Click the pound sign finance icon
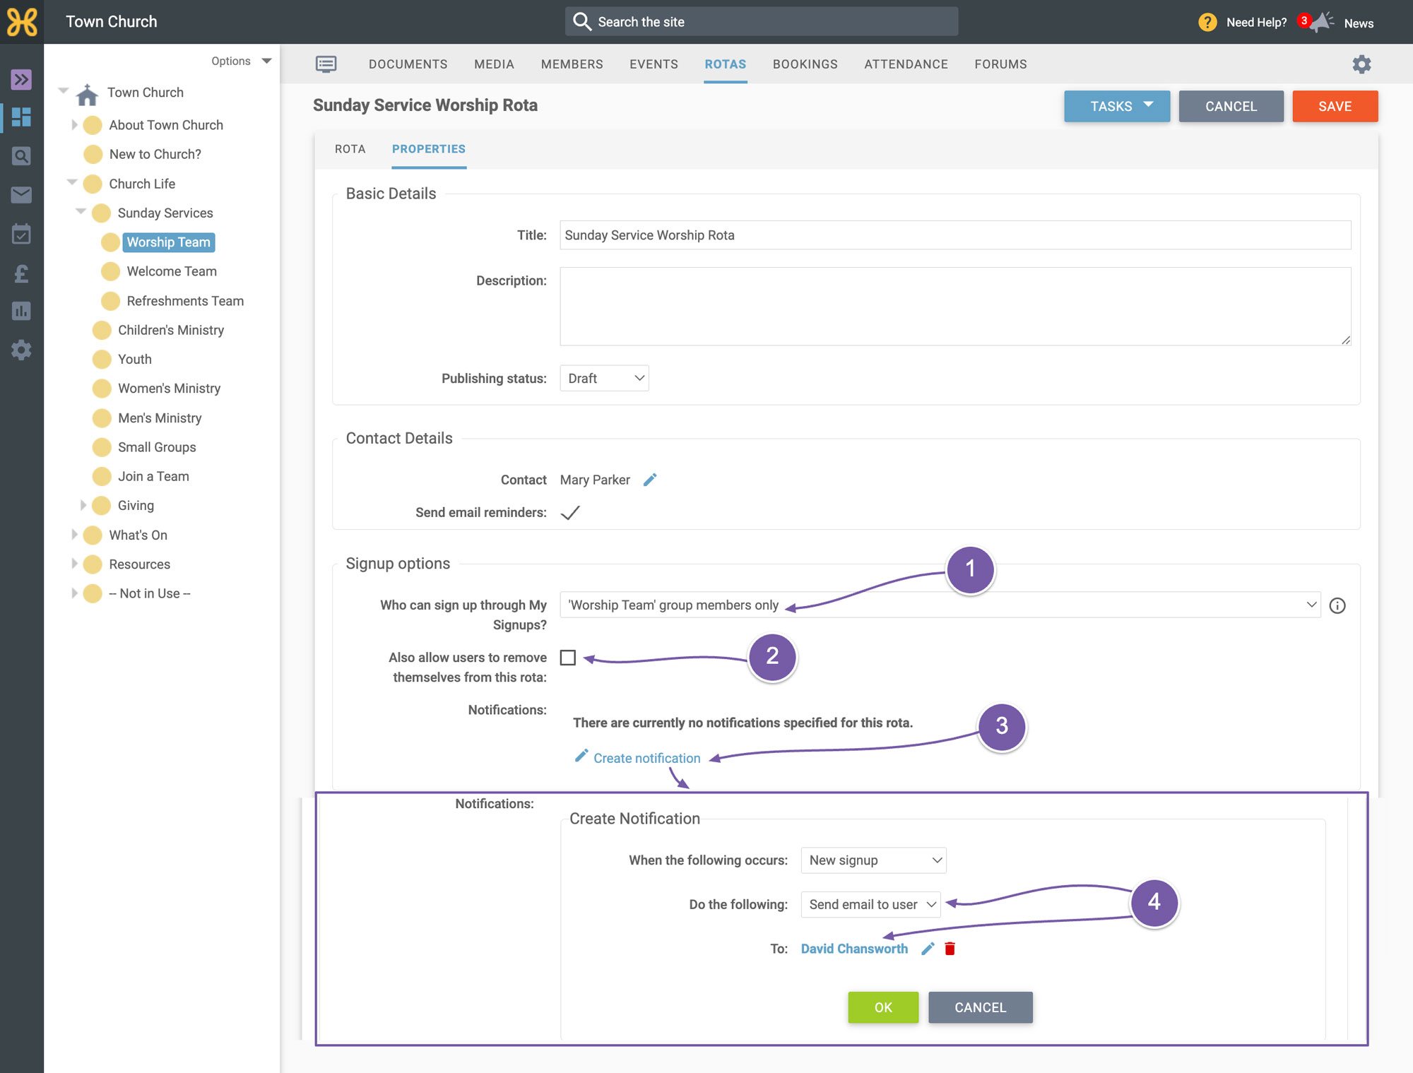The image size is (1413, 1073). (21, 273)
